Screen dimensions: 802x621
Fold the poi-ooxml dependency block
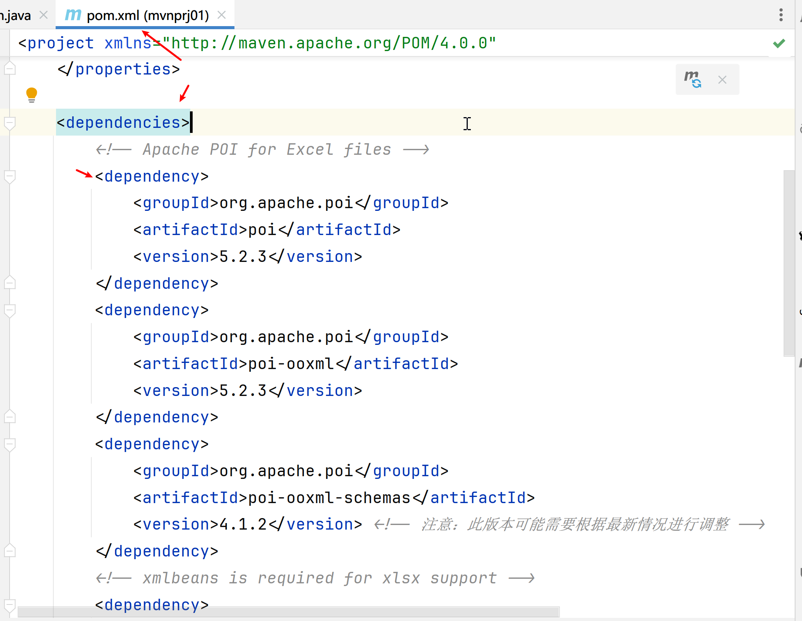[10, 310]
